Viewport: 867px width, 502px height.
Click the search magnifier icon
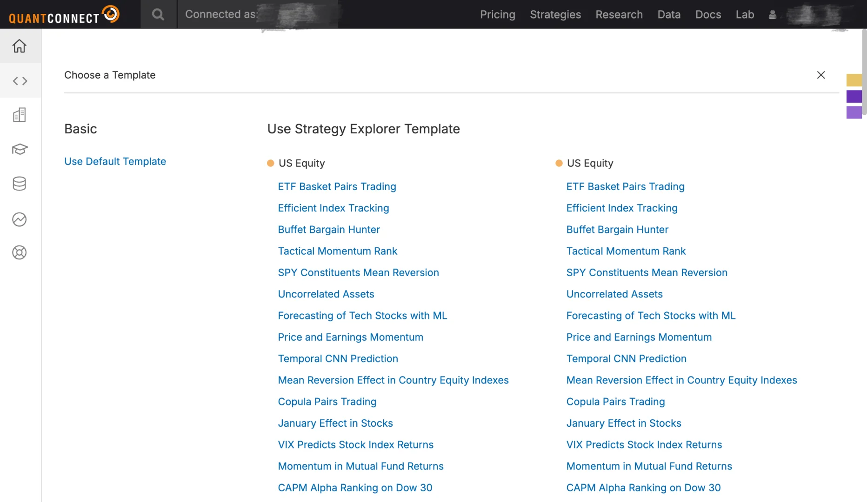coord(158,14)
